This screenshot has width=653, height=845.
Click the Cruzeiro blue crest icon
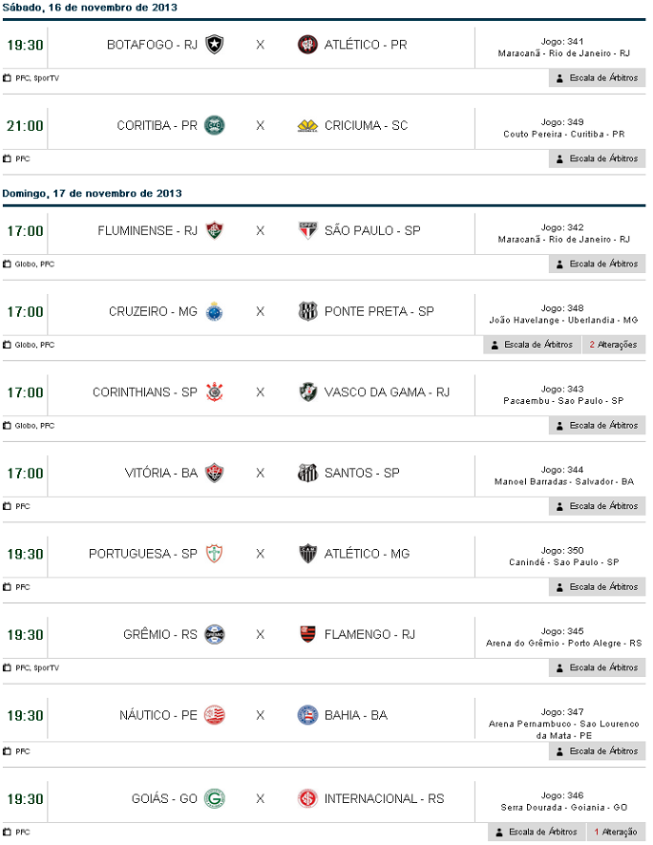point(214,311)
